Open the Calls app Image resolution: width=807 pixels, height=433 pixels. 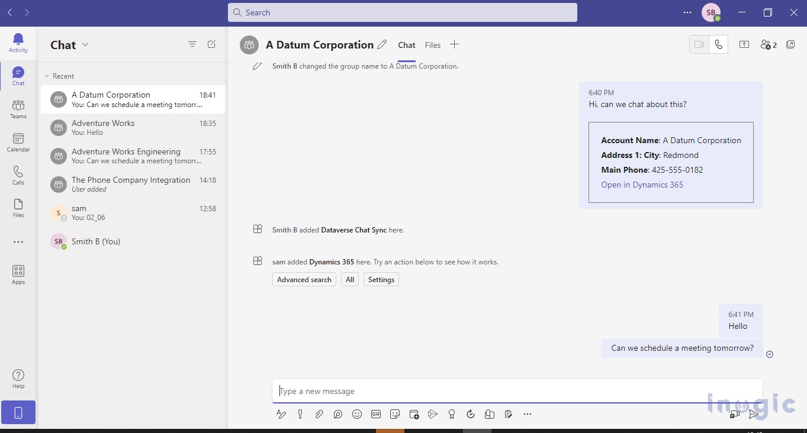[18, 175]
